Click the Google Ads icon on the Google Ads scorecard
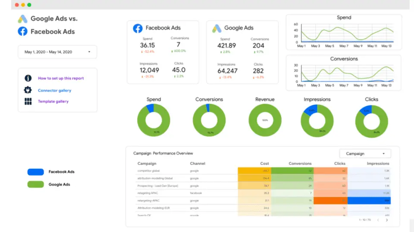 click(217, 28)
